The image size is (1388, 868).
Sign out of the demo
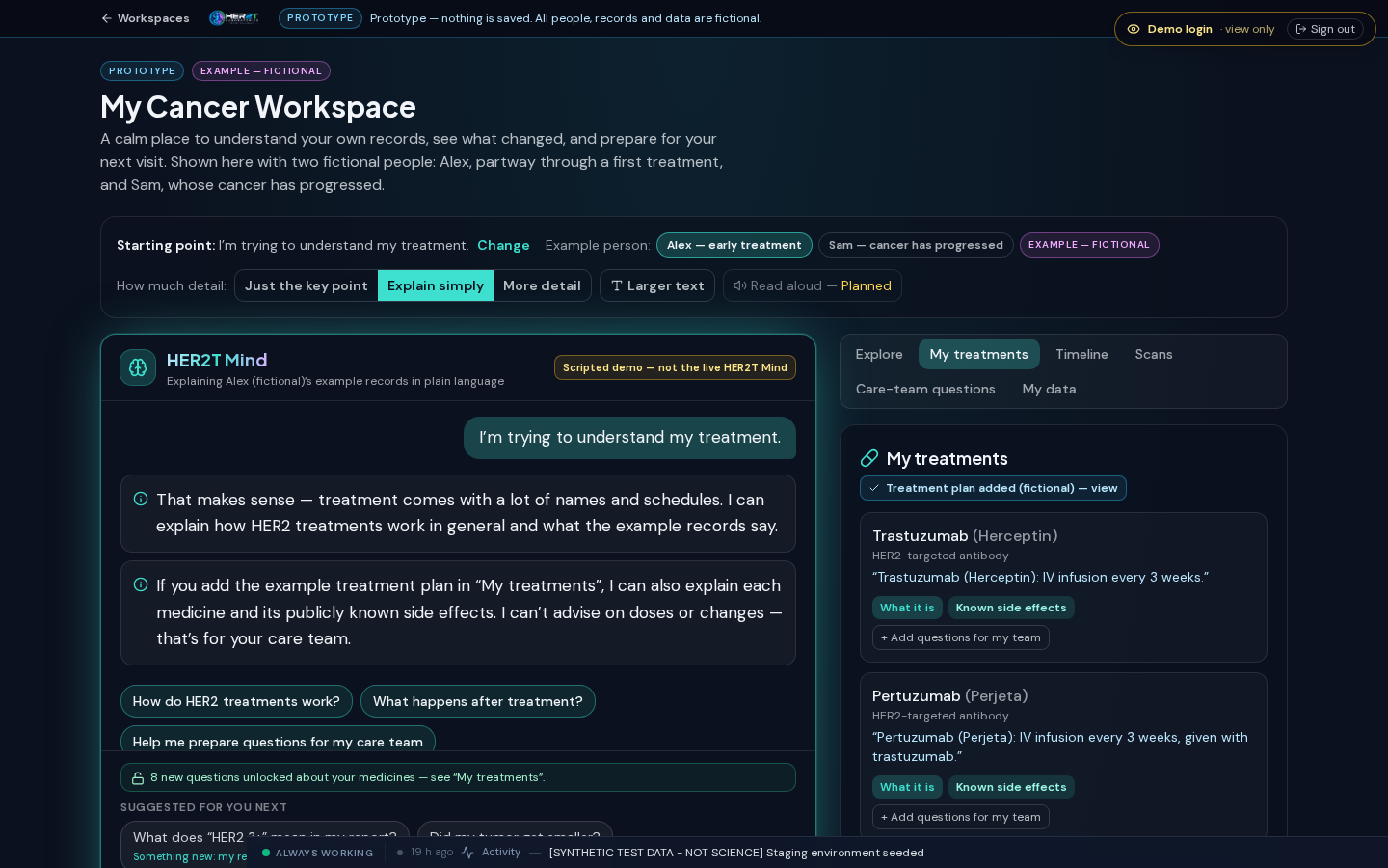click(x=1325, y=29)
